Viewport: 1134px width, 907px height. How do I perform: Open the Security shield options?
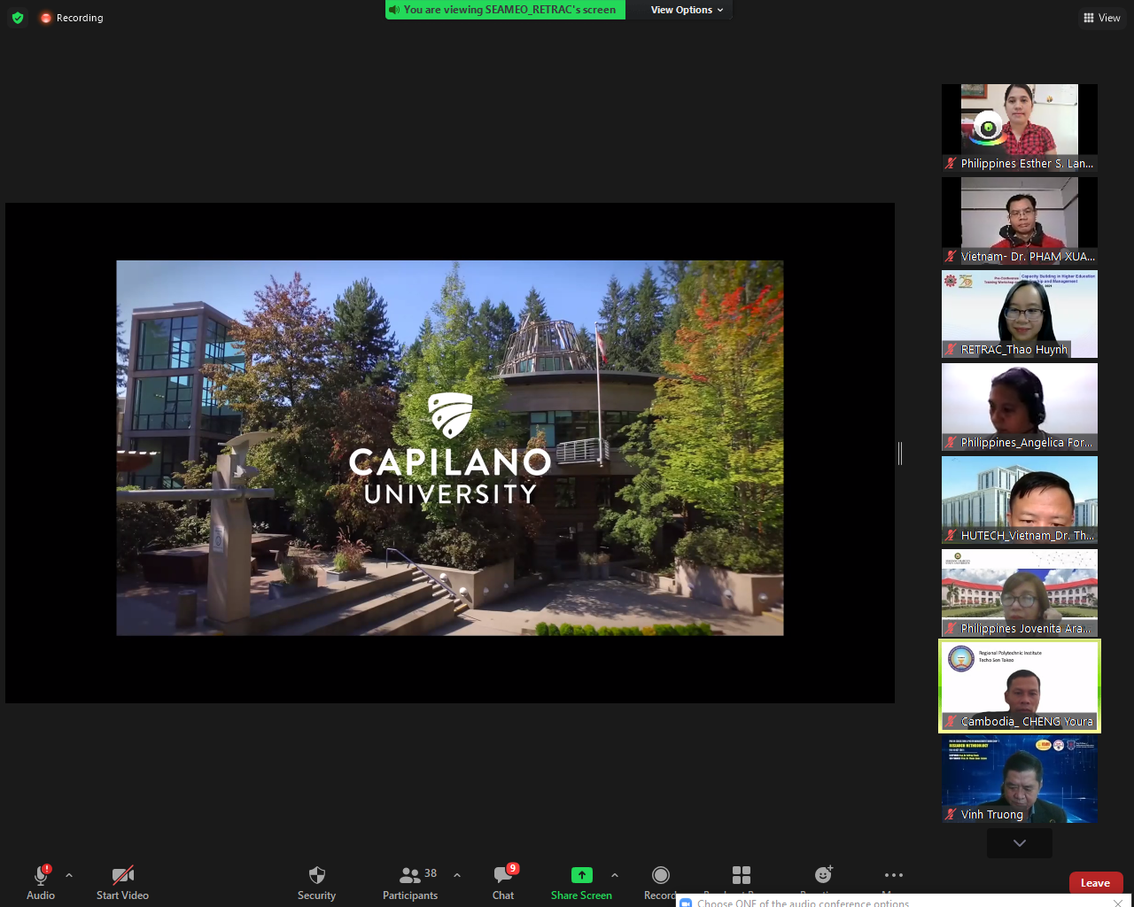(x=316, y=876)
